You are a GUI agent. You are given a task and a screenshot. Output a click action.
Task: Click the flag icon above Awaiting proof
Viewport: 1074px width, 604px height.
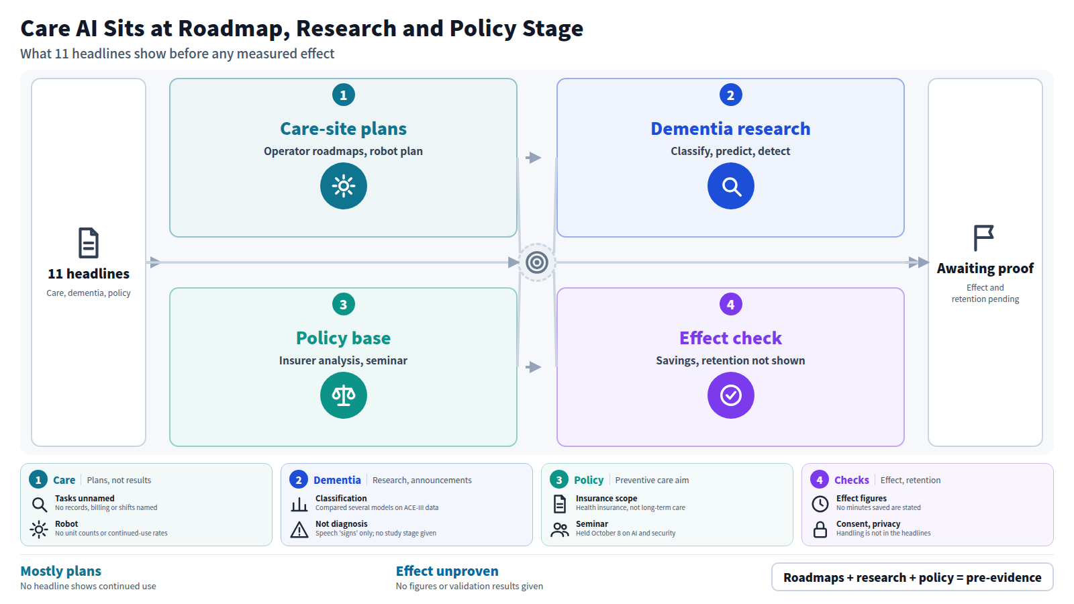(x=984, y=238)
